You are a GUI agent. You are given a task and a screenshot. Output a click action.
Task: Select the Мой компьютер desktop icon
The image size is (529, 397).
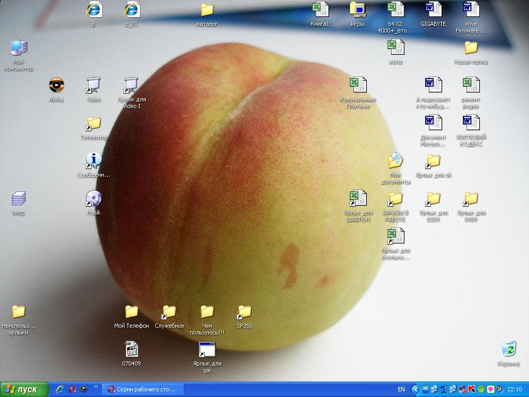point(19,49)
